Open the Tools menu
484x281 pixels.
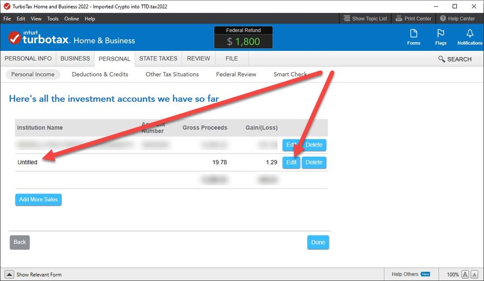click(x=53, y=18)
